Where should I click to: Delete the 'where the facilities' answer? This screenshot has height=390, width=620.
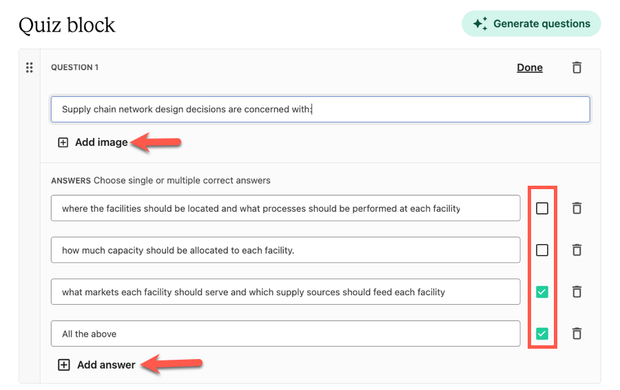577,208
